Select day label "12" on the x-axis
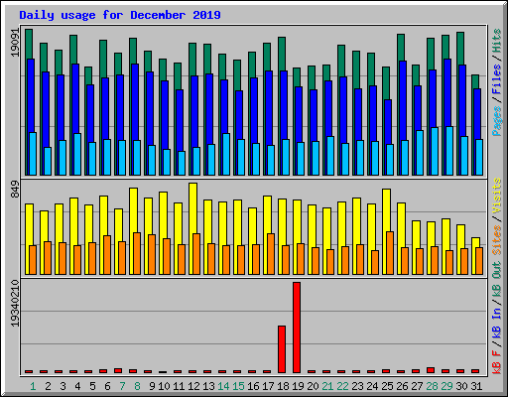508x397 pixels. pos(193,386)
